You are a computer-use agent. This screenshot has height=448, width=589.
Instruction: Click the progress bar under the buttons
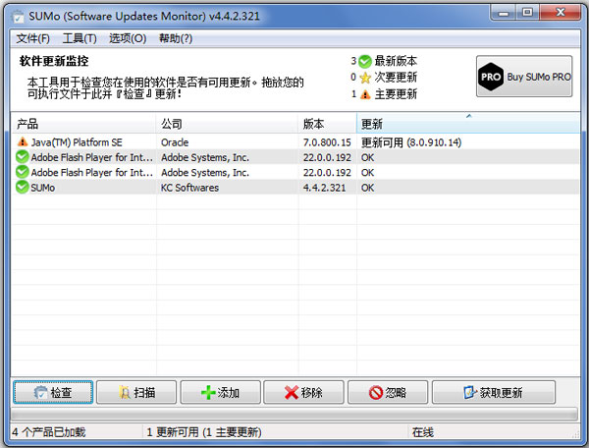[x=294, y=415]
